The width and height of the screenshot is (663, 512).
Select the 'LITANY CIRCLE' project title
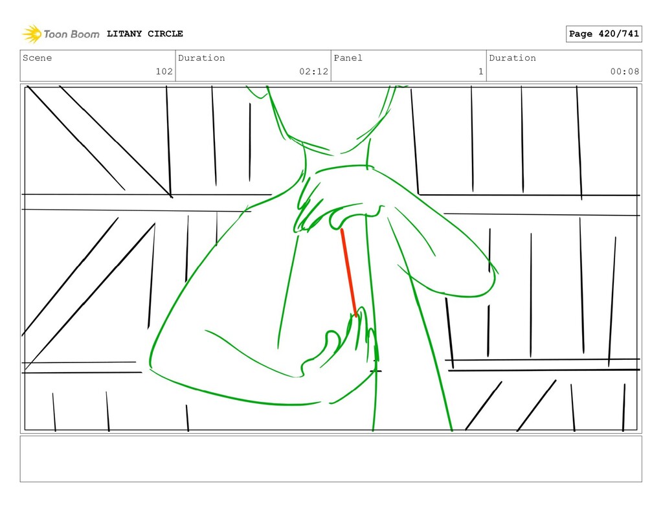coord(144,34)
